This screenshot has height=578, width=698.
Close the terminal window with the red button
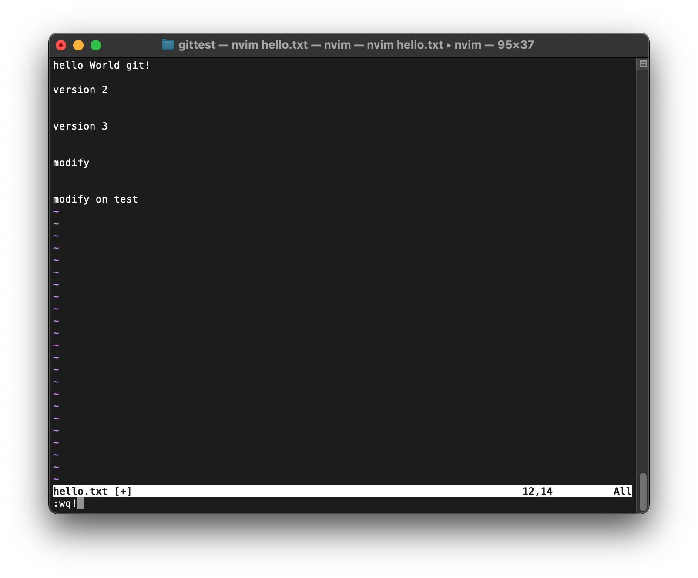[x=61, y=45]
